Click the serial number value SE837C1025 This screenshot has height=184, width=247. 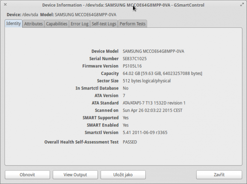(134, 59)
